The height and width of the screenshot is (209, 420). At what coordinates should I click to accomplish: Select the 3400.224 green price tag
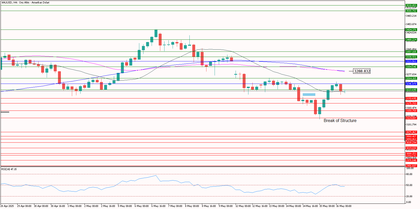411,39
